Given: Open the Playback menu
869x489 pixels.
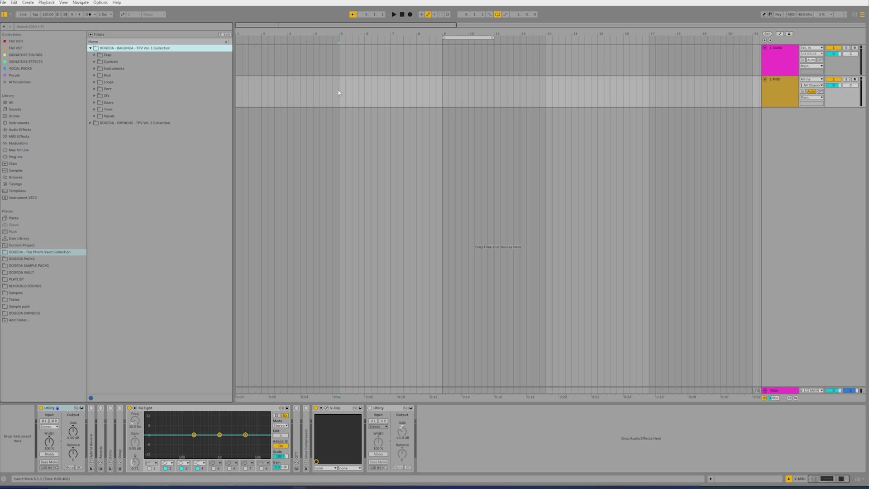Looking at the screenshot, I should [47, 3].
